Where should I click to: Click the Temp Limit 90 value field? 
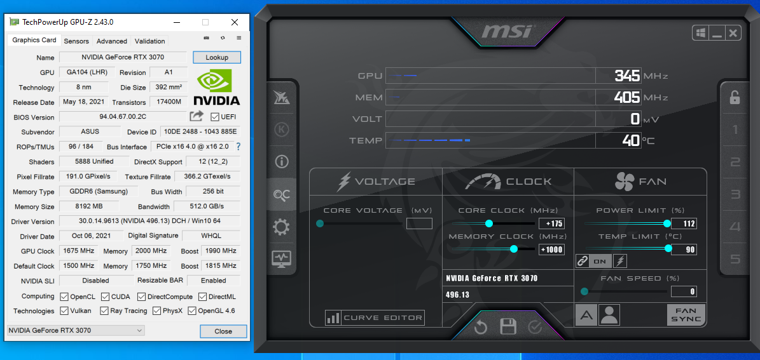[x=684, y=249]
